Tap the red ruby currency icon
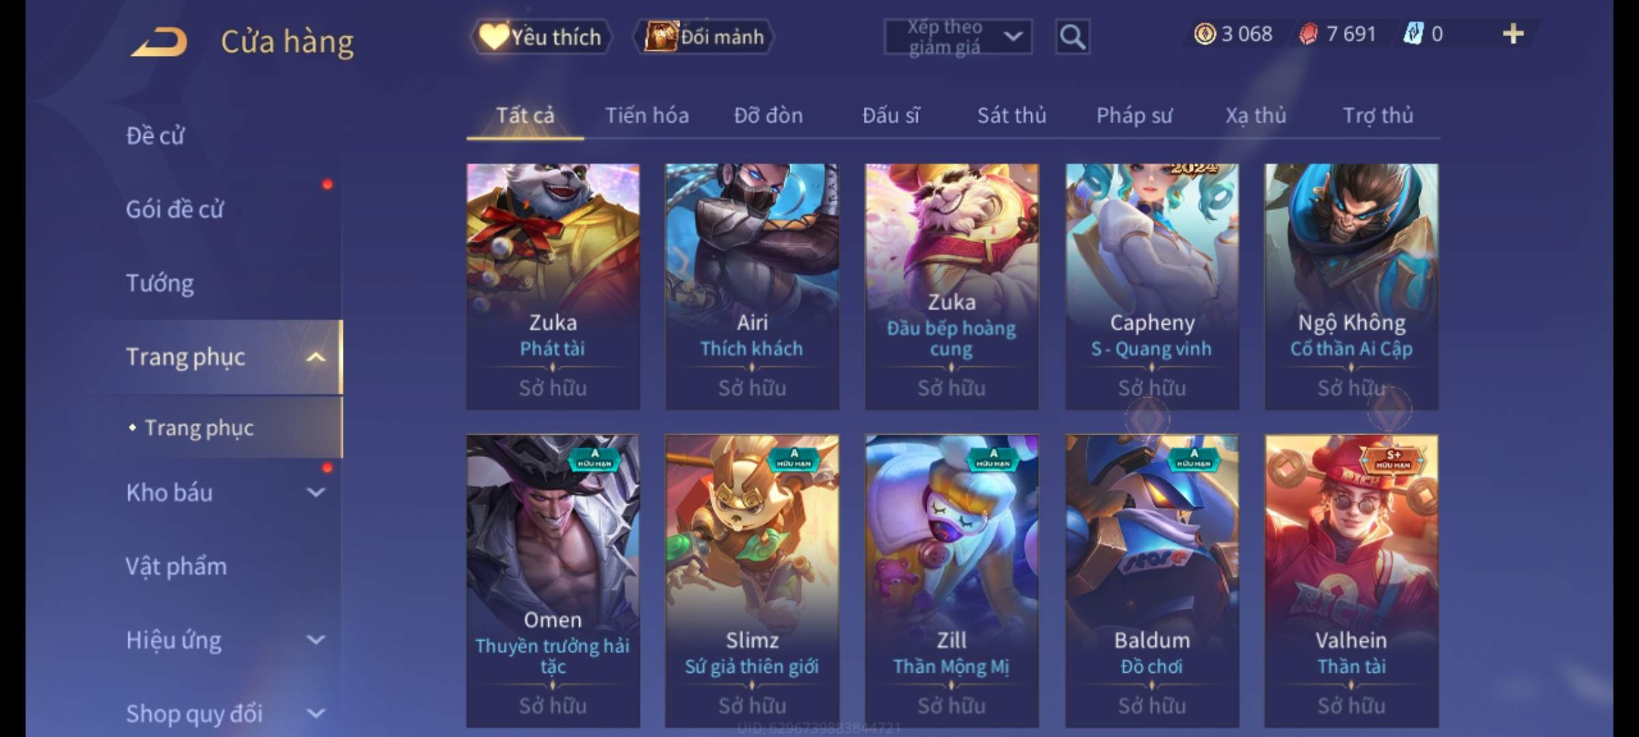 (x=1308, y=34)
